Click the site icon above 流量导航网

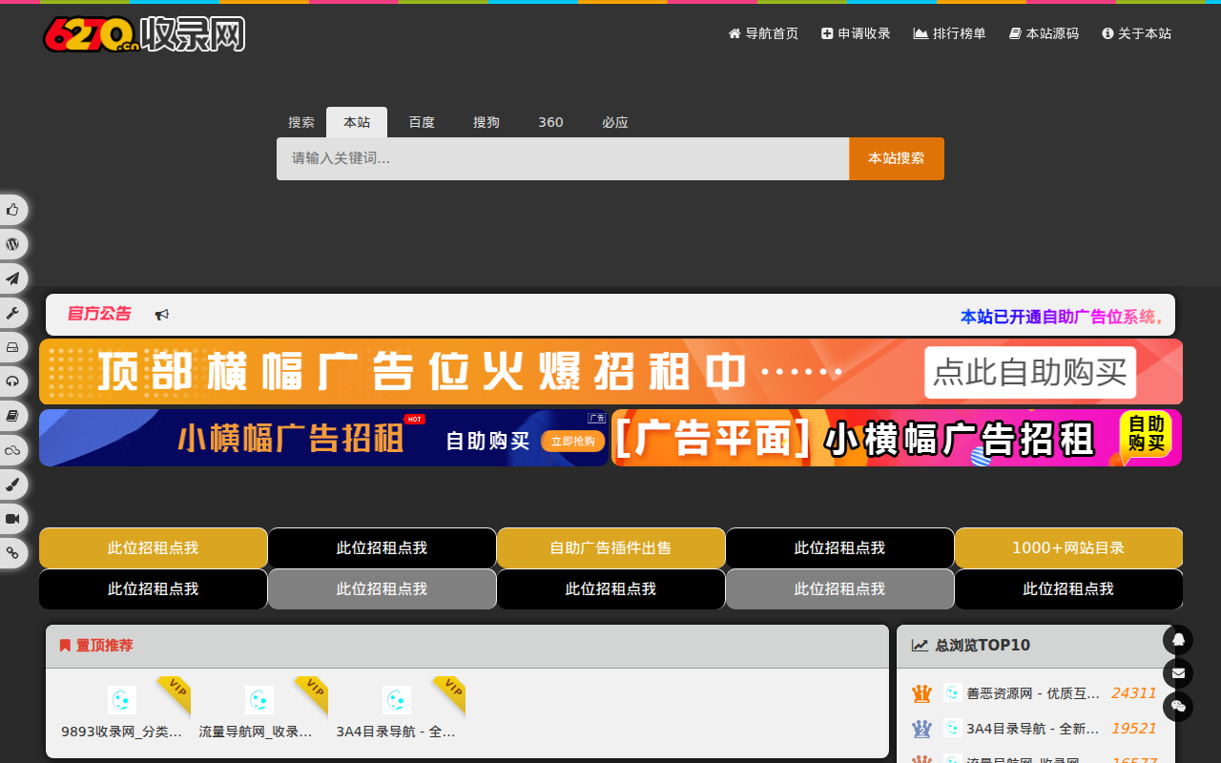click(259, 700)
